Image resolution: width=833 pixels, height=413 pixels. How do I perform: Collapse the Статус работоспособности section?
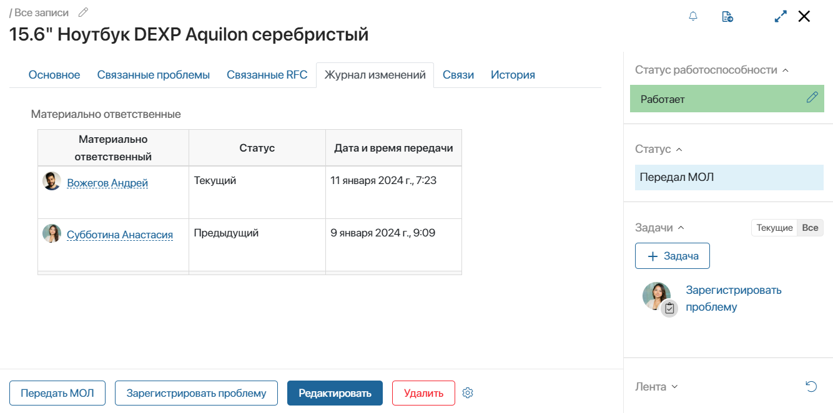786,70
